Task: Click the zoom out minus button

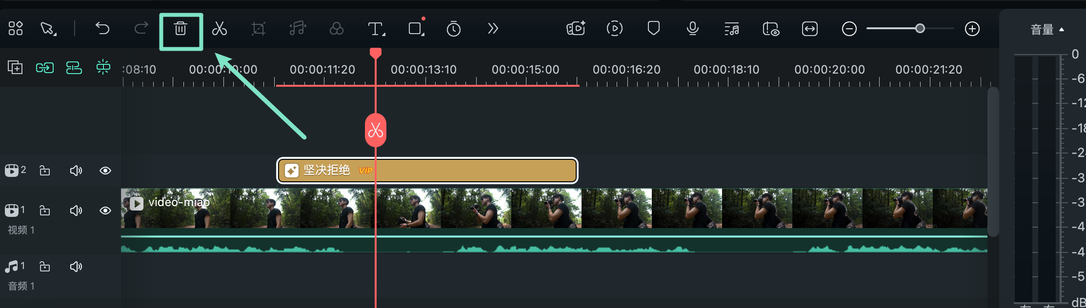Action: pyautogui.click(x=849, y=29)
